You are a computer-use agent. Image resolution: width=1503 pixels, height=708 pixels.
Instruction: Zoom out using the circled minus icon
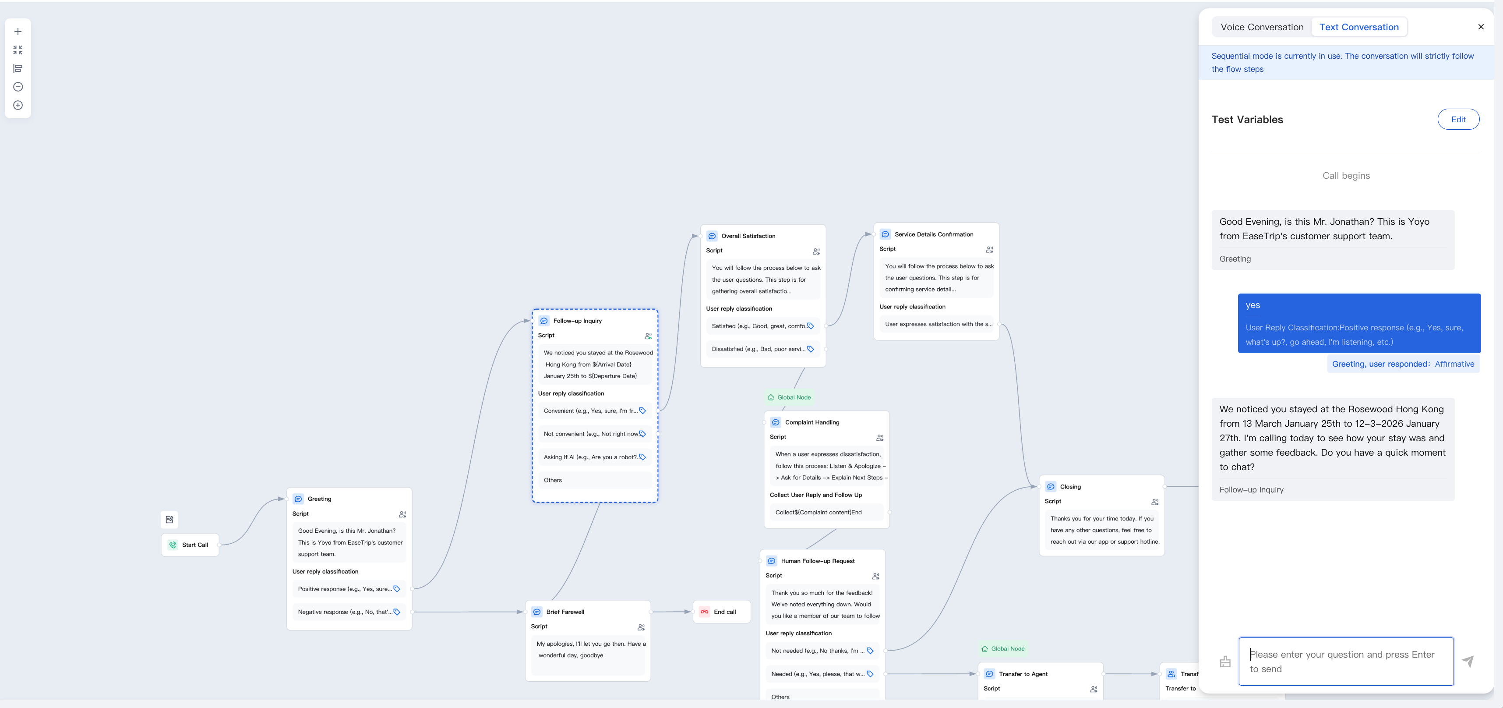pos(18,87)
